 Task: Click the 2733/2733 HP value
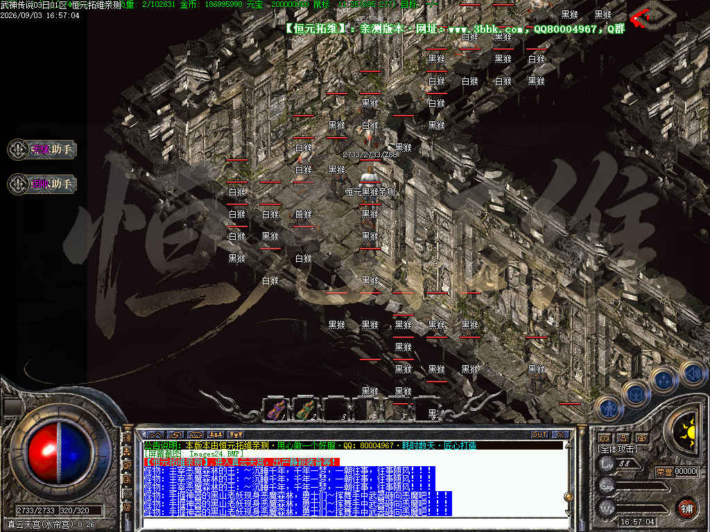pyautogui.click(x=36, y=511)
